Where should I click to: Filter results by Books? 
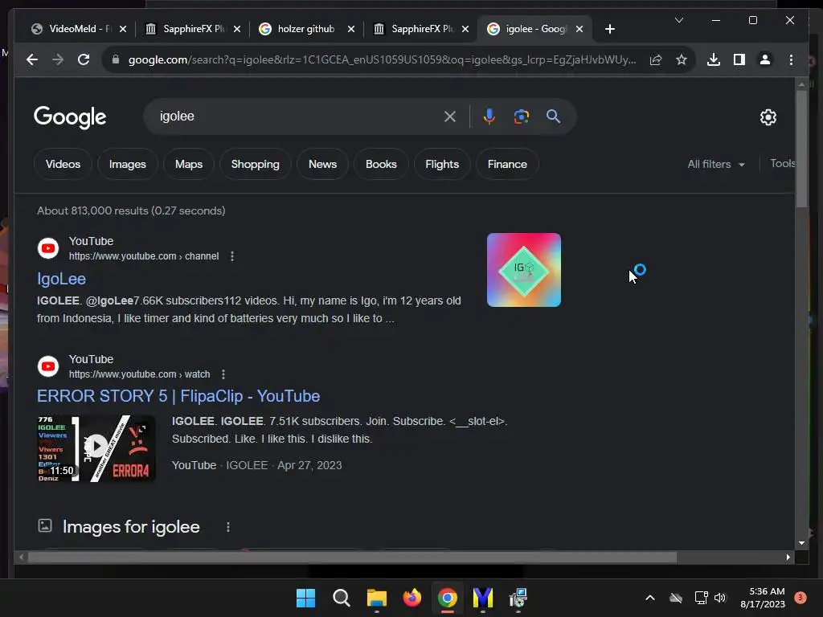[381, 164]
